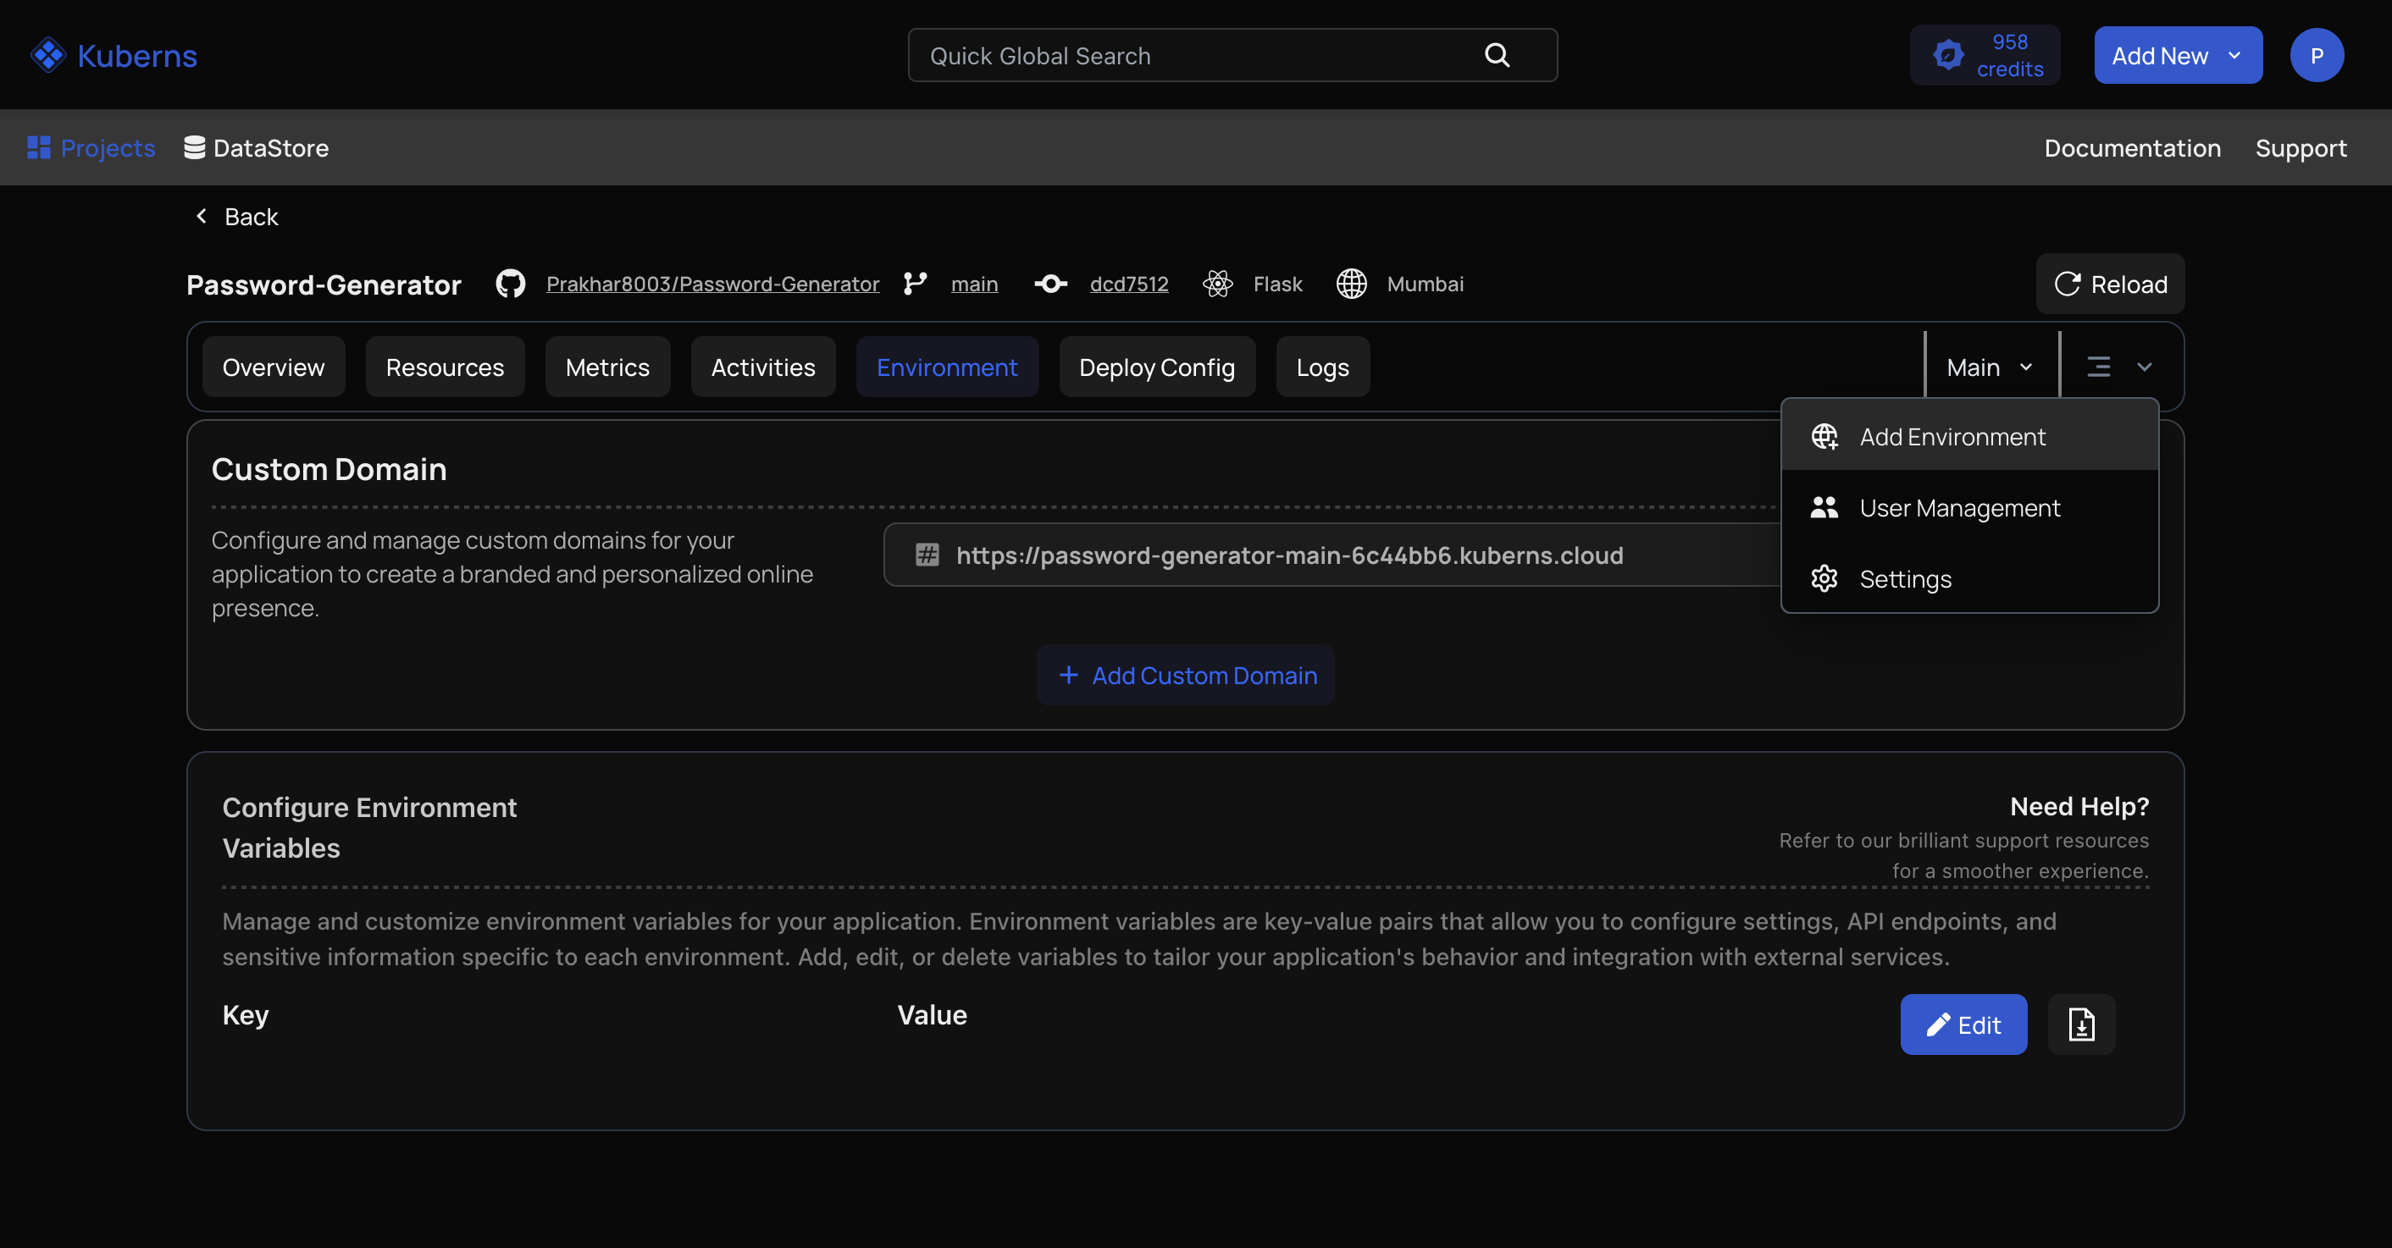The width and height of the screenshot is (2392, 1248).
Task: Click the kuberns.cloud domain URL field
Action: pyautogui.click(x=1332, y=555)
